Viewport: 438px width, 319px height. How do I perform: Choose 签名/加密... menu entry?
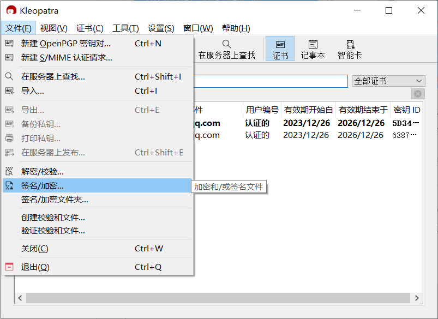coord(97,185)
